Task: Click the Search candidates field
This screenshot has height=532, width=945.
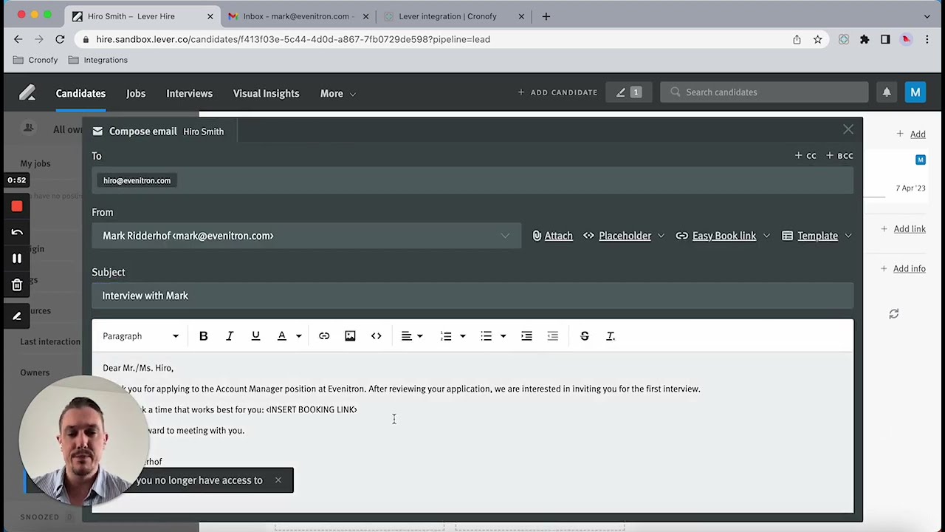Action: [764, 92]
